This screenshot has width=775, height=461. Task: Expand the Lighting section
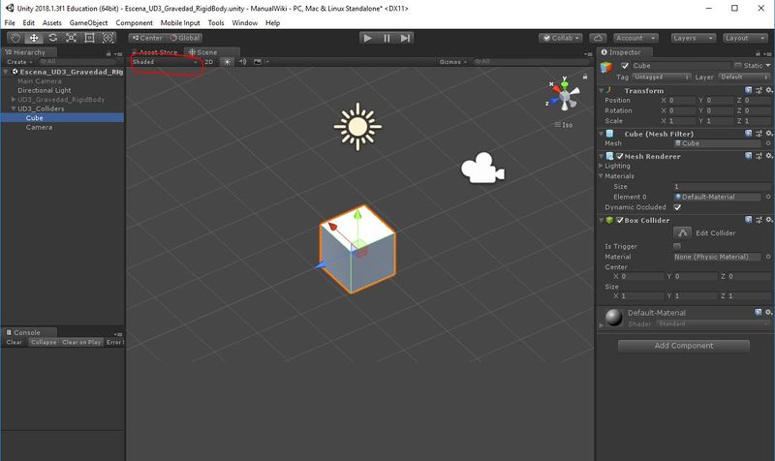tap(601, 166)
